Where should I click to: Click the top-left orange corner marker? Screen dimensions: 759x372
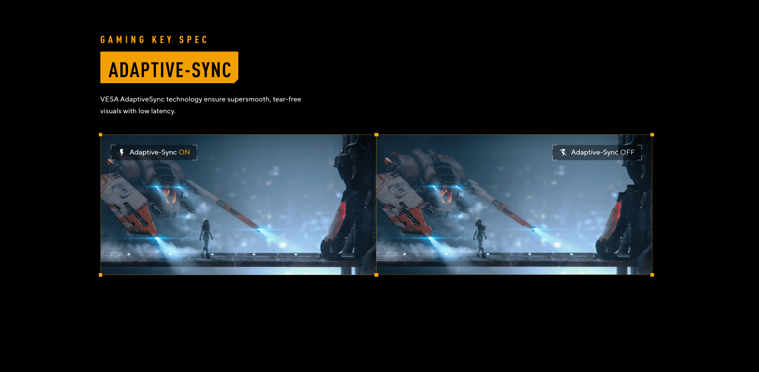click(x=100, y=135)
